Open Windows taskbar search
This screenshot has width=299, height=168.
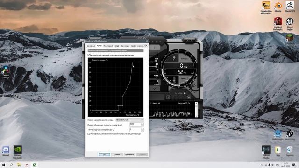coord(11,165)
